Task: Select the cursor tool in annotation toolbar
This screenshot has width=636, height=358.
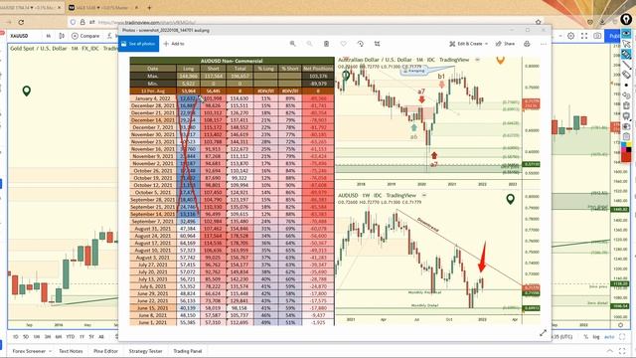Action: click(626, 44)
